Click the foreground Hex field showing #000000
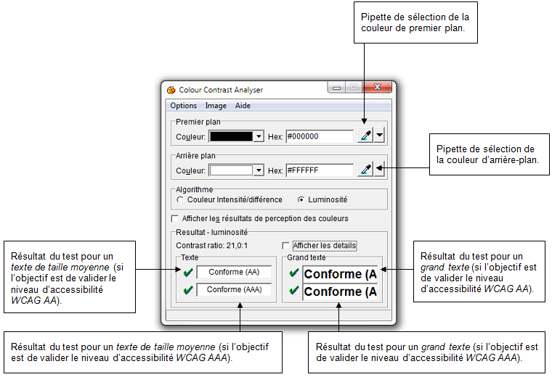This screenshot has width=552, height=377. [x=318, y=136]
